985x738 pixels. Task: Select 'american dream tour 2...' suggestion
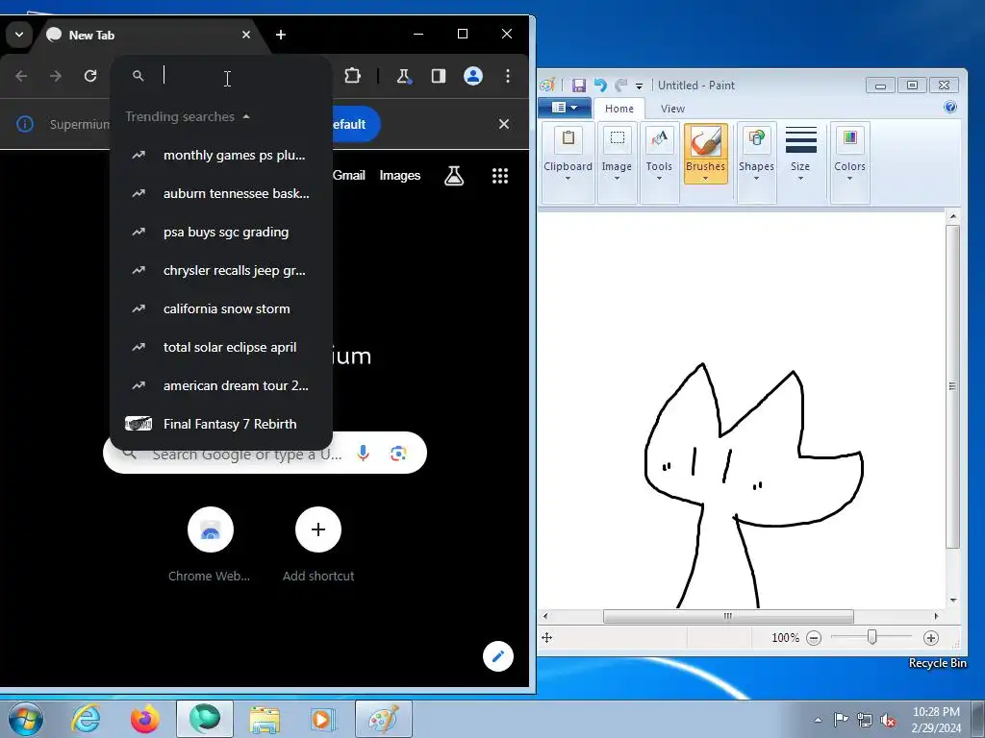(x=221, y=385)
